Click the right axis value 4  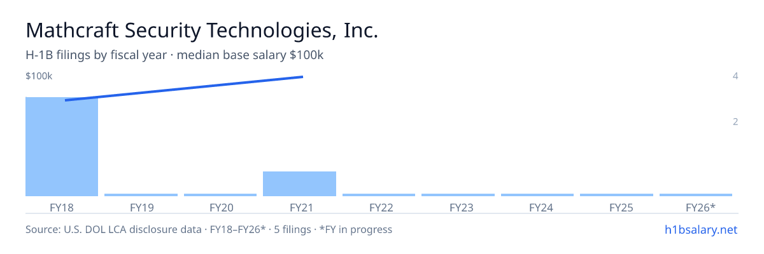click(735, 76)
